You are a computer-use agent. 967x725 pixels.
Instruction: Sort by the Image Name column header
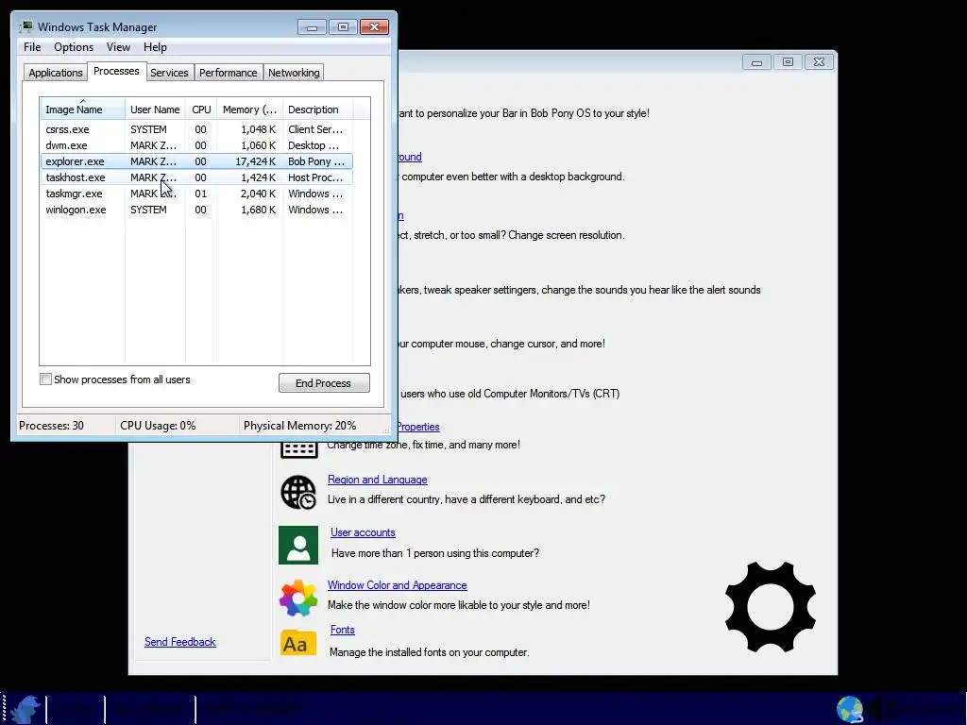(83, 110)
